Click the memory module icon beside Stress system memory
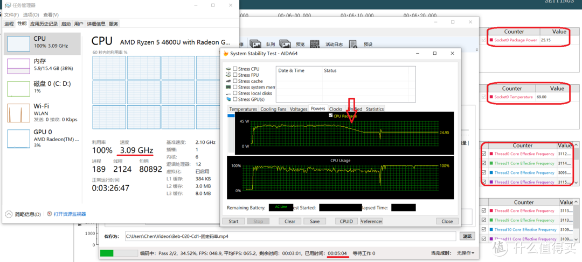 tap(228, 87)
